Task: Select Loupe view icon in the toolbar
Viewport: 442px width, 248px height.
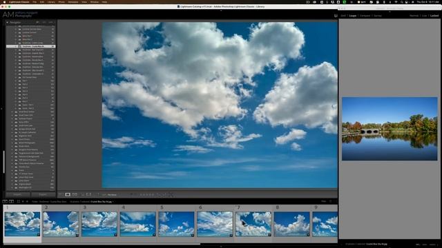Action: pos(68,194)
